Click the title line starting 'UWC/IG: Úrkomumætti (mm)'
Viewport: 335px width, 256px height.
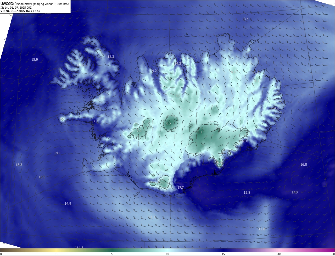pos(35,3)
